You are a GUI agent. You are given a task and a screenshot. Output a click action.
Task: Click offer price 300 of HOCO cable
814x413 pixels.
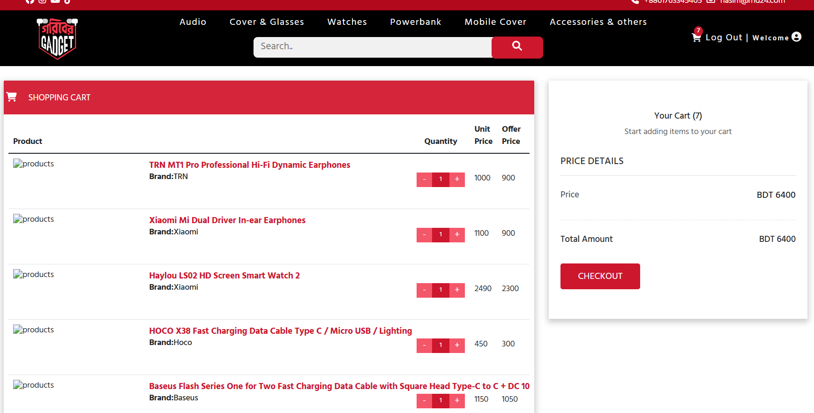(508, 344)
